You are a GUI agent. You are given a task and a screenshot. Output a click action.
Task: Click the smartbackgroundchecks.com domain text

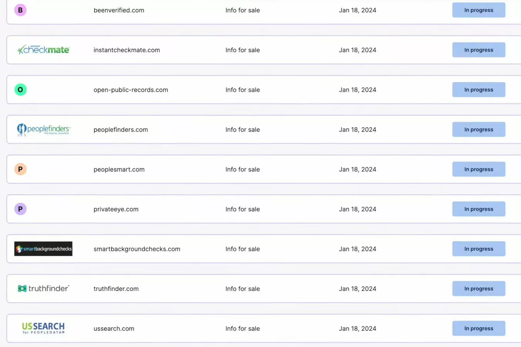(x=137, y=249)
